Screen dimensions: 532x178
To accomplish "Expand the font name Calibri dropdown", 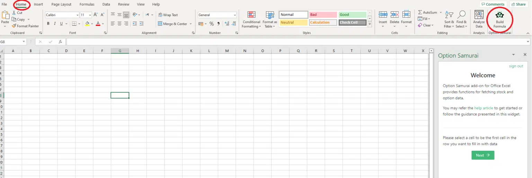I will point(77,15).
